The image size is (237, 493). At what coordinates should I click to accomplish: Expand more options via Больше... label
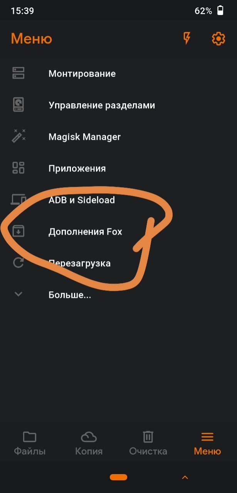70,295
